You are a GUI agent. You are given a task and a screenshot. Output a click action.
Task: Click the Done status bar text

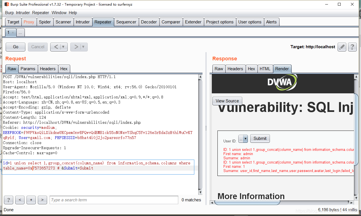tap(9, 210)
